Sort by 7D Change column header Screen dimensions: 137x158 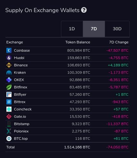[x=119, y=42]
